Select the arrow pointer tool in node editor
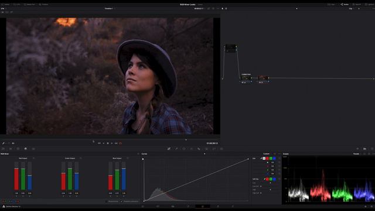375x211 pixels. 223,8
